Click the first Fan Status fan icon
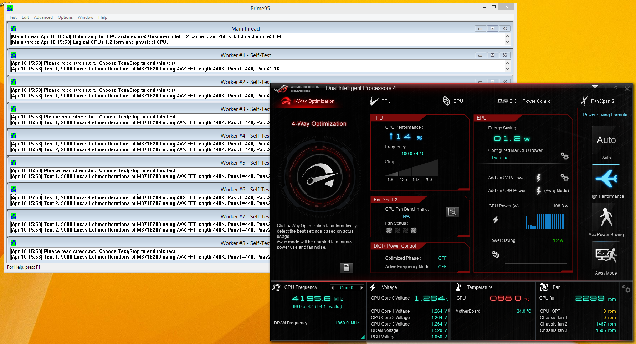636x344 pixels. click(x=389, y=231)
